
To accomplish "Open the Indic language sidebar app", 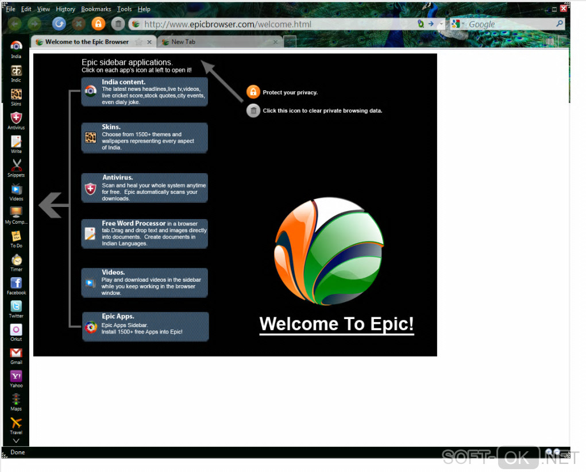I will tap(16, 74).
